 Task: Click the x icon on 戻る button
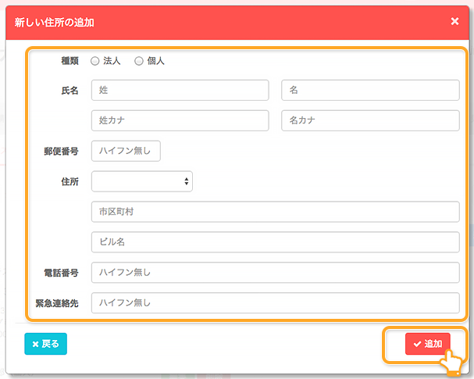coord(35,344)
